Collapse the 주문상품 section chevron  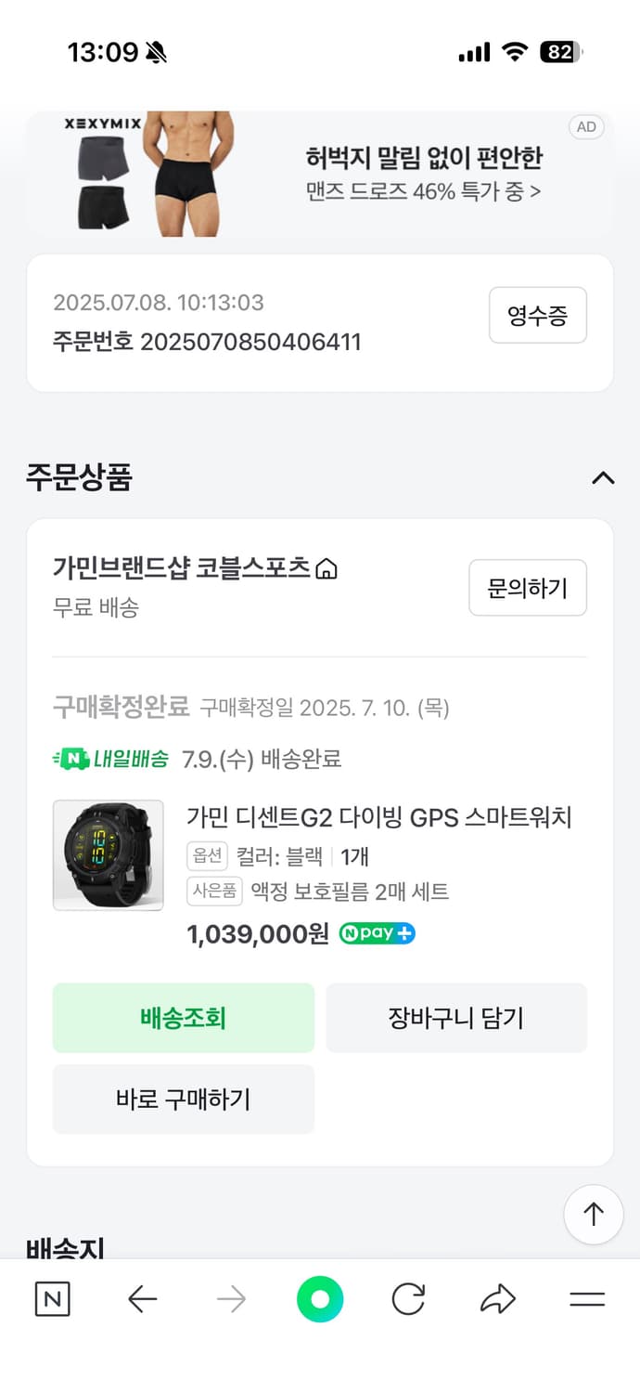(x=604, y=478)
